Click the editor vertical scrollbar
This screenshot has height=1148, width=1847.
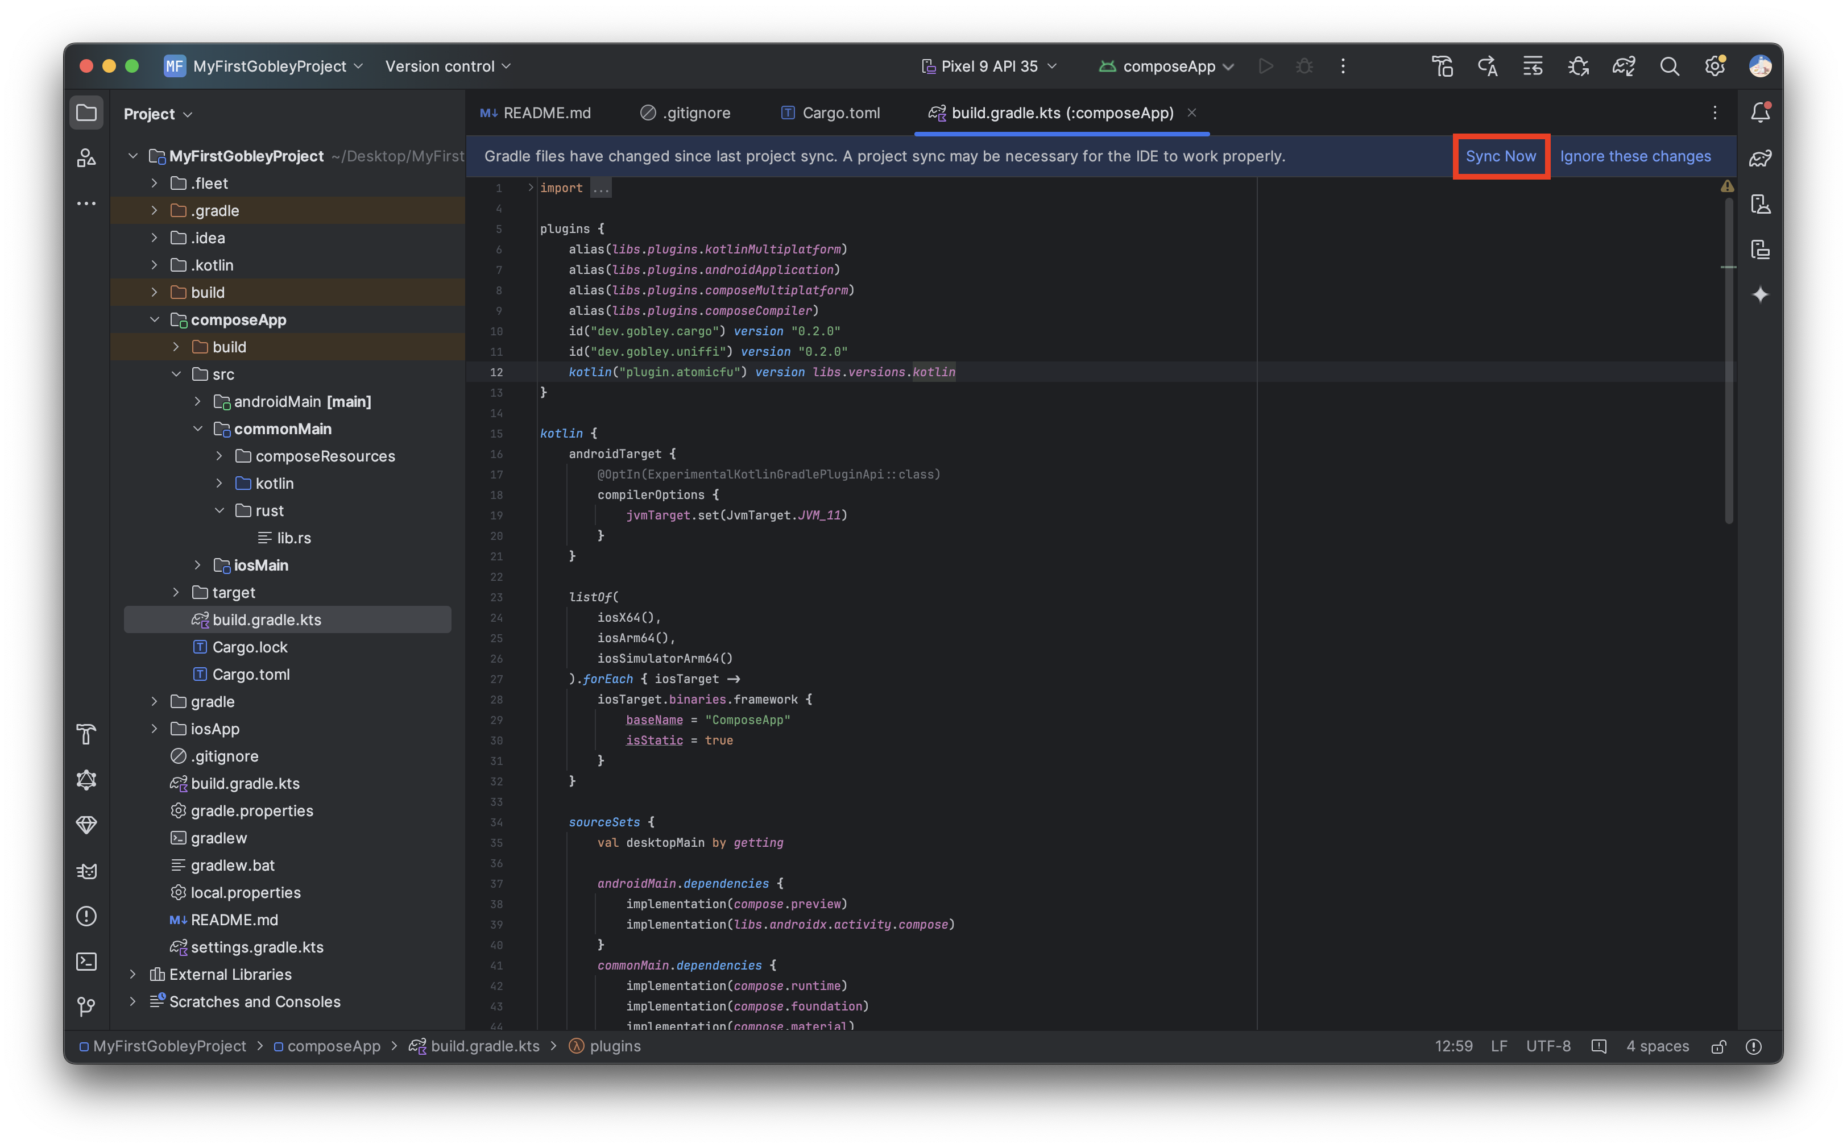pos(1729,361)
